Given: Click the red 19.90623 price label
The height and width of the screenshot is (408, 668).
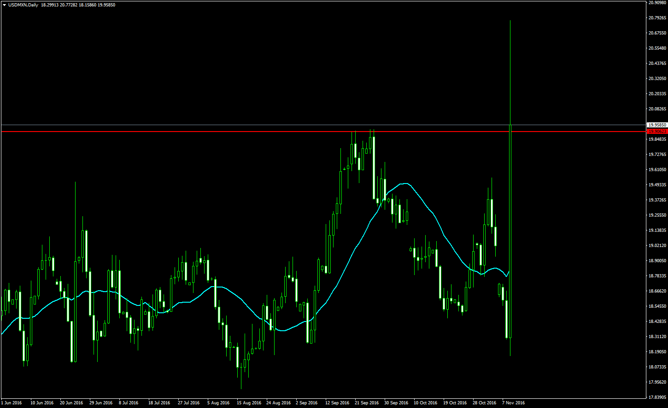Looking at the screenshot, I should tap(656, 132).
